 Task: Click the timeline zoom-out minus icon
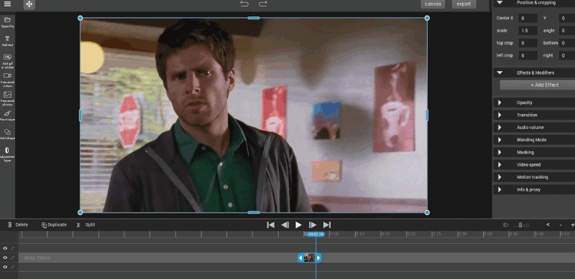pyautogui.click(x=561, y=224)
